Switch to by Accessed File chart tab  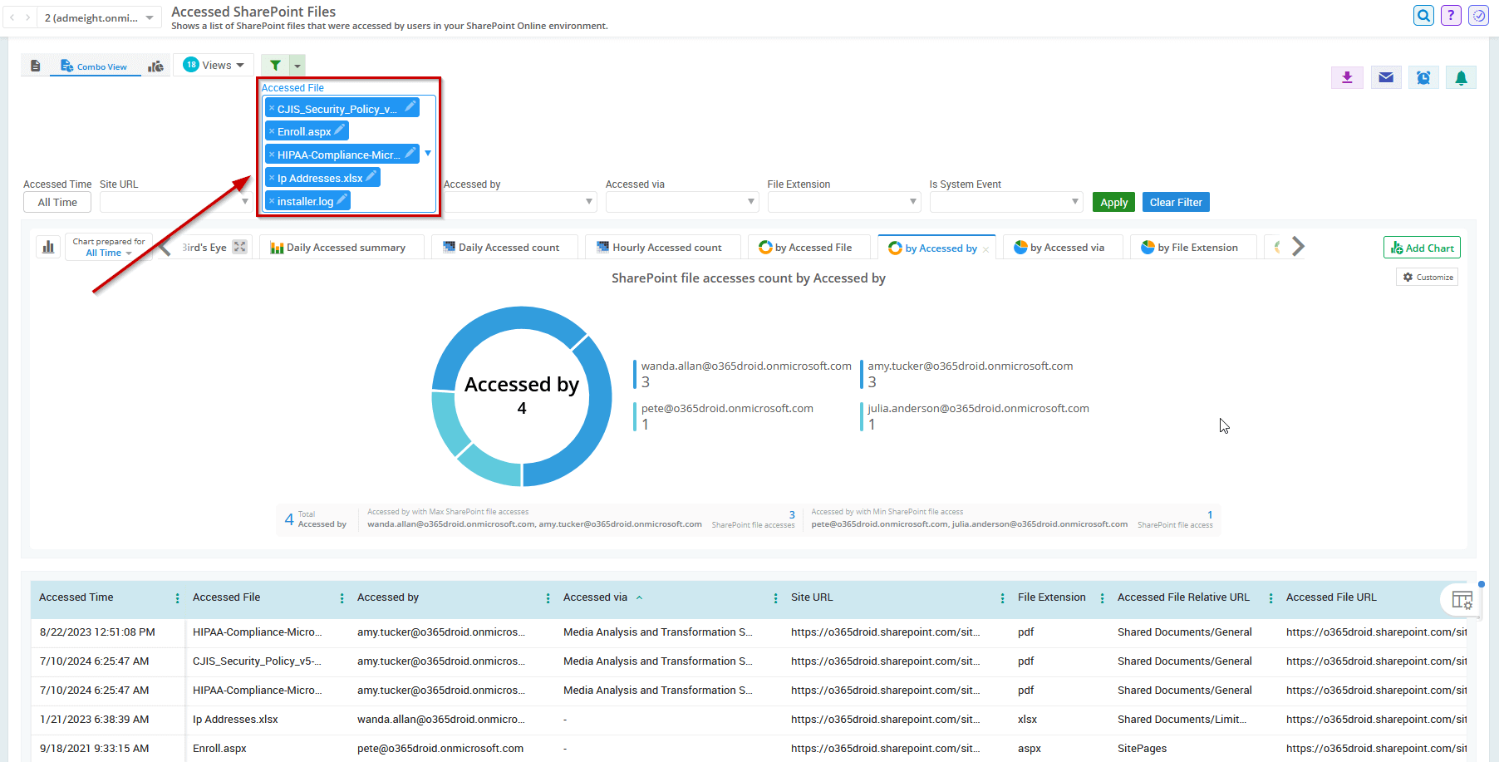[808, 247]
